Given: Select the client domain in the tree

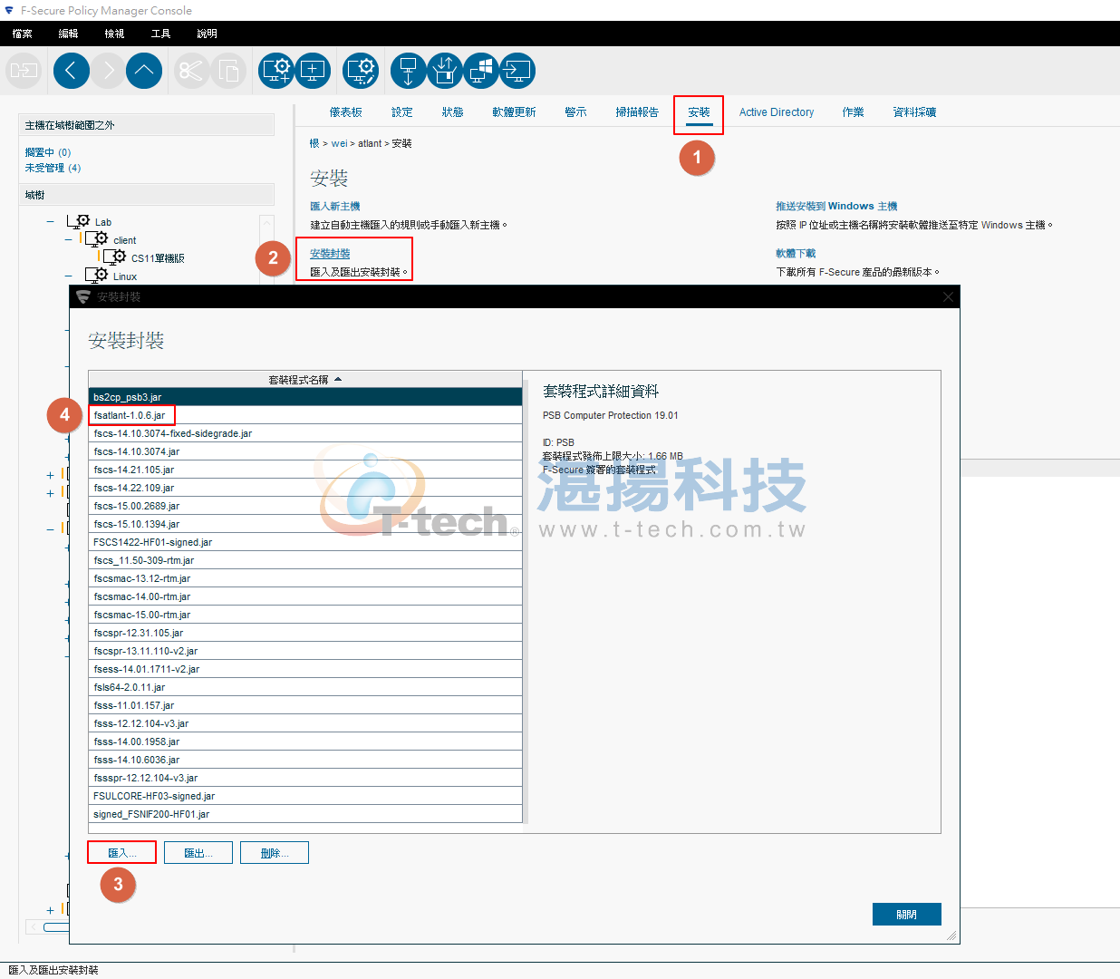Looking at the screenshot, I should pyautogui.click(x=125, y=240).
